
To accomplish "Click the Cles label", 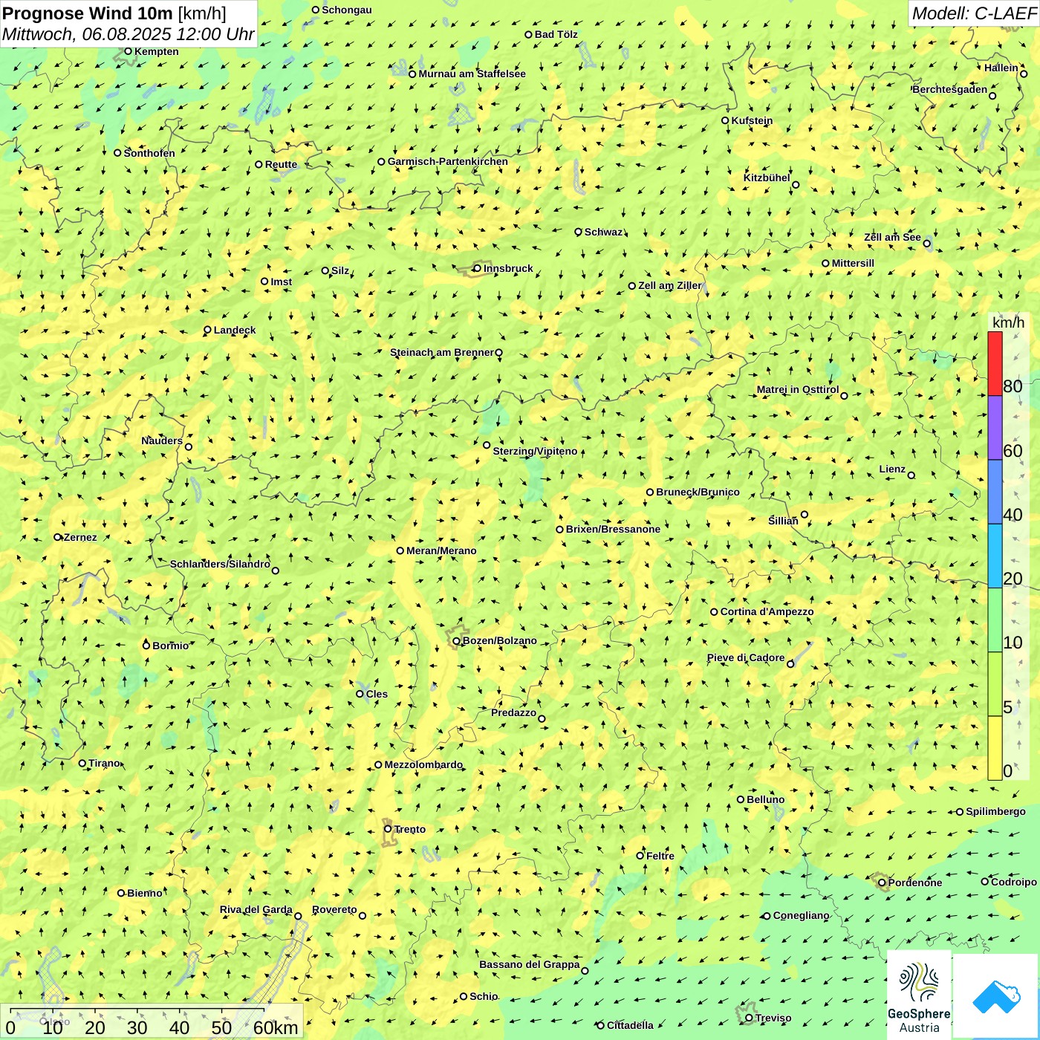I will [x=377, y=694].
